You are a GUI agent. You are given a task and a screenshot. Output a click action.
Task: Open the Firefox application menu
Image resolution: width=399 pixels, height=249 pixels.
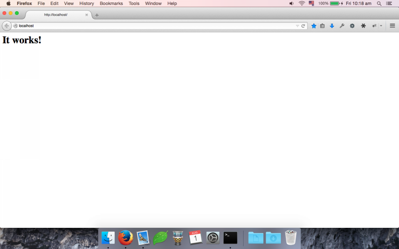tap(25, 3)
